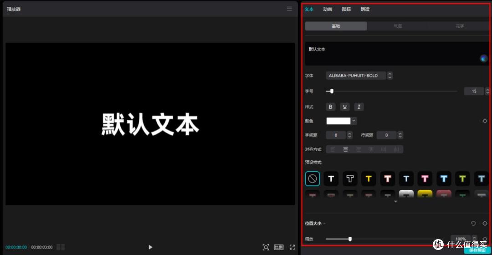Select the 花字 sub-tab
This screenshot has width=492, height=255.
pyautogui.click(x=459, y=26)
